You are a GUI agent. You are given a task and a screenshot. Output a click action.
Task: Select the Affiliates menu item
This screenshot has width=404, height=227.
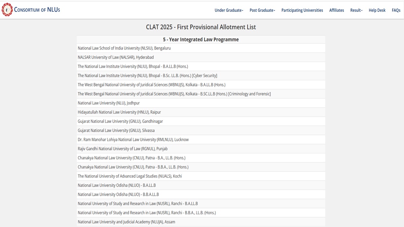(x=336, y=10)
